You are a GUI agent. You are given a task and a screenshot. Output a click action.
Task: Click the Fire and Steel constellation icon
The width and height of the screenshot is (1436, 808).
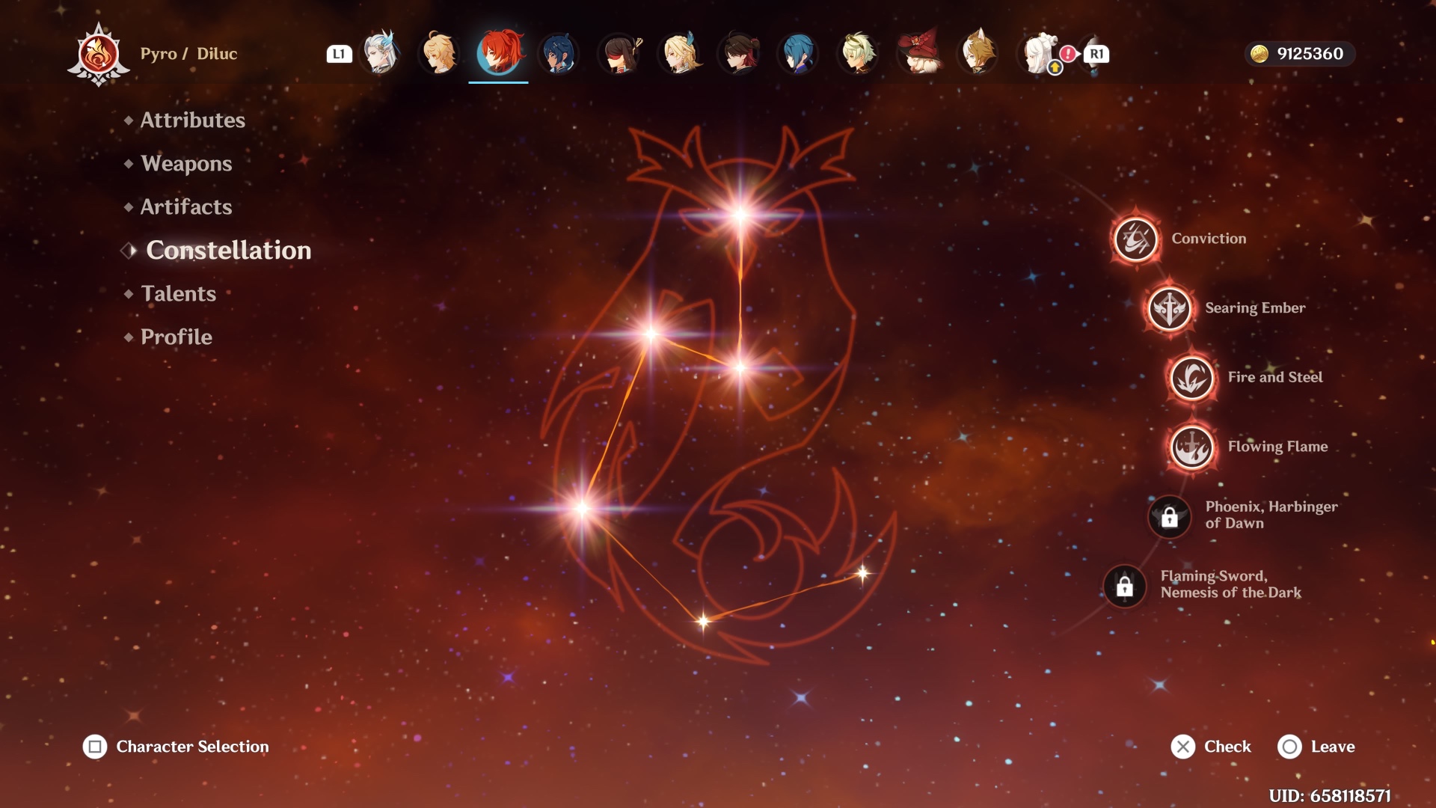(x=1191, y=378)
